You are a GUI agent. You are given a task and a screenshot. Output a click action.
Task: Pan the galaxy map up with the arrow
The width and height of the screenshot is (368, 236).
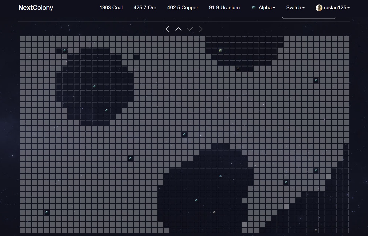point(178,29)
